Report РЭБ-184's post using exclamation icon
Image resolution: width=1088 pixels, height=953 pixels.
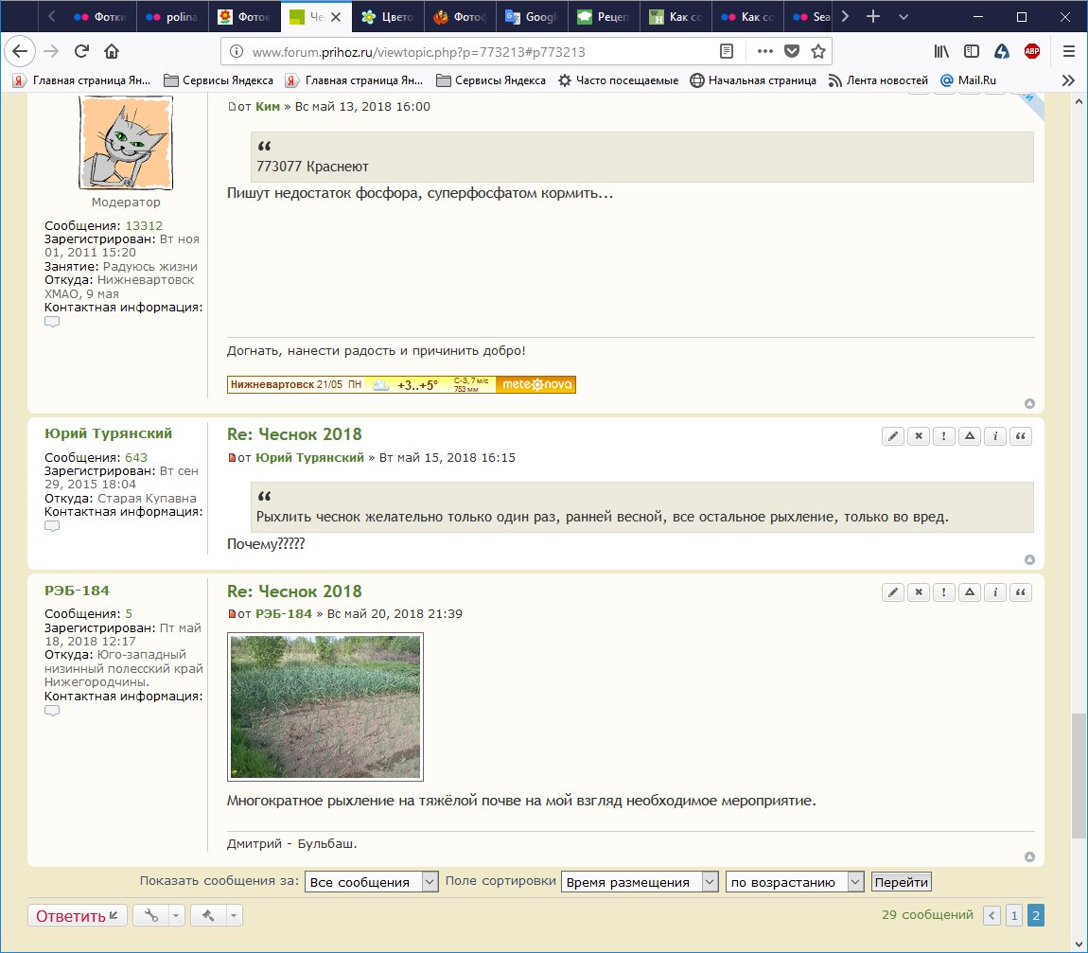943,592
